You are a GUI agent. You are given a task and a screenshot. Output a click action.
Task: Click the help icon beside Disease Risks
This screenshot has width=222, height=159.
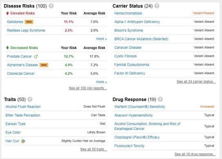51,6
